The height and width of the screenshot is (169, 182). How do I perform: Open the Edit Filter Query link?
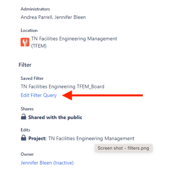(x=39, y=95)
